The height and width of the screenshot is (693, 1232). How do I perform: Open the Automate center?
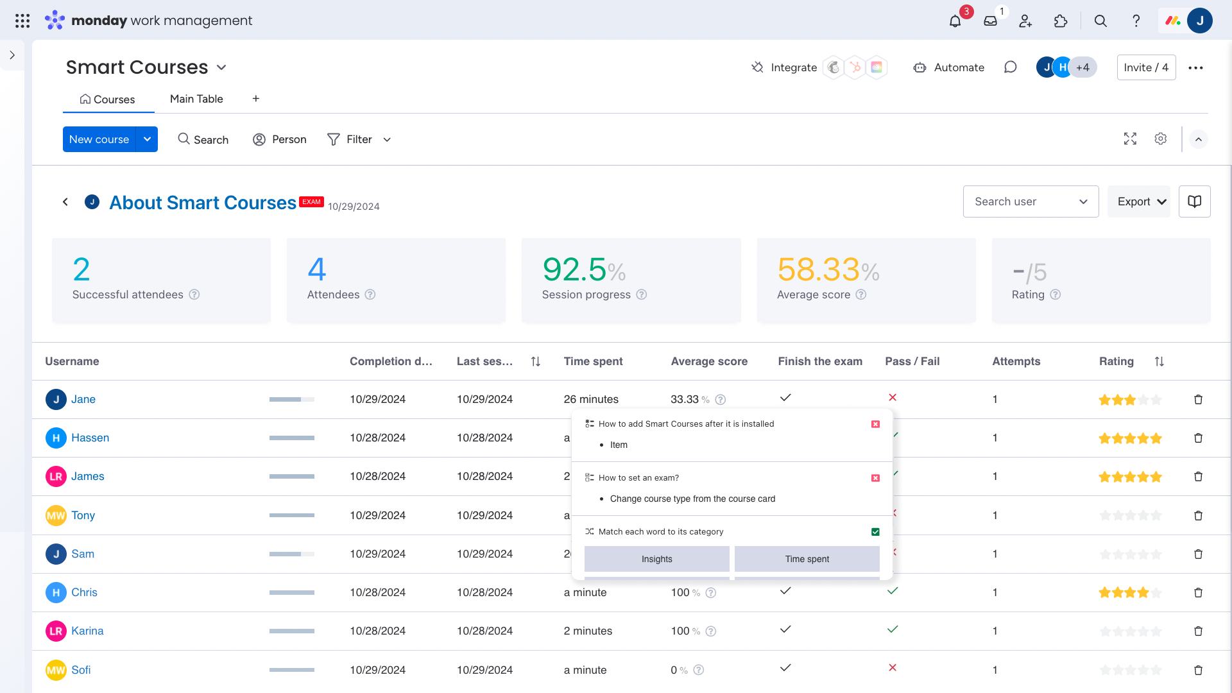tap(949, 67)
